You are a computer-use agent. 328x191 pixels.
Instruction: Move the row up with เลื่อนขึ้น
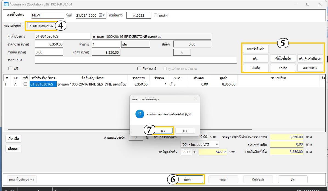tap(13, 139)
